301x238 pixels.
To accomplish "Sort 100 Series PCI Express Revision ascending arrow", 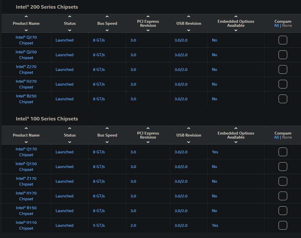I will [x=148, y=129].
